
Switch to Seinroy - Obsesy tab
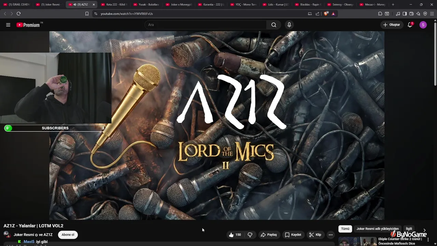pyautogui.click(x=340, y=4)
